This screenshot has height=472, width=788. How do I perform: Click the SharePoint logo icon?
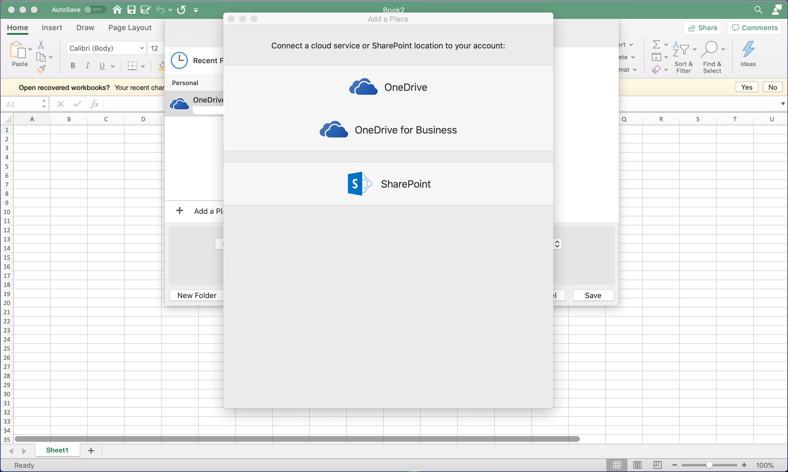(x=359, y=184)
